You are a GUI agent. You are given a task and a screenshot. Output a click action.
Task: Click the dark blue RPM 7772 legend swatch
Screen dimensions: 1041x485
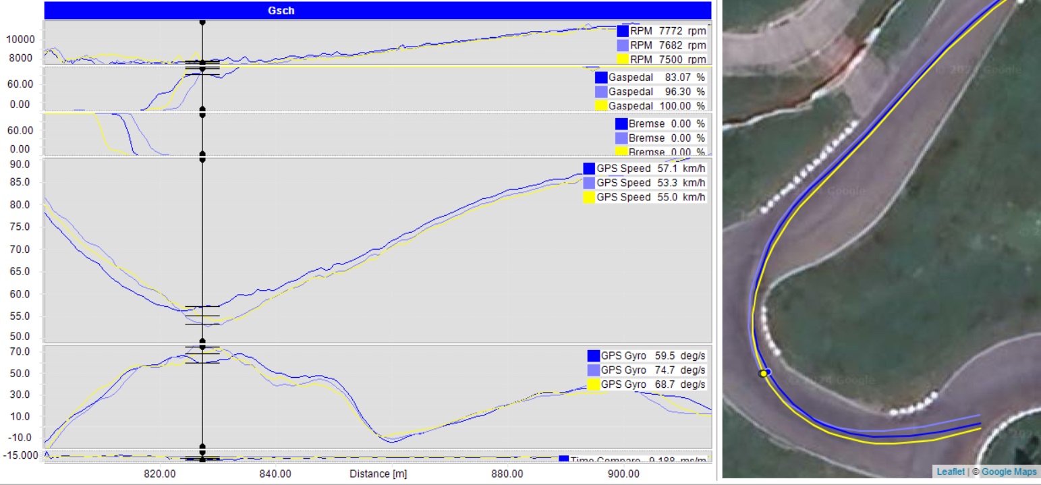(x=623, y=31)
